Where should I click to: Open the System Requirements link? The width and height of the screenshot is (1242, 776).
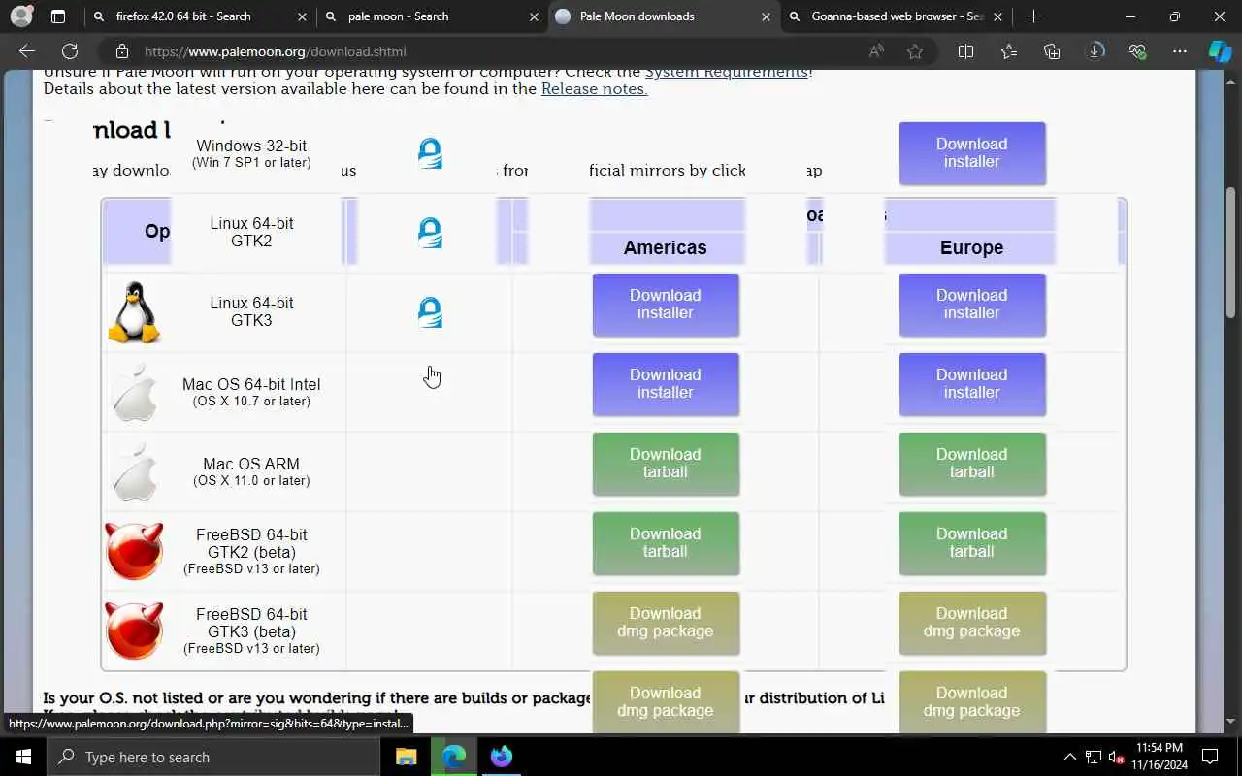pyautogui.click(x=727, y=72)
